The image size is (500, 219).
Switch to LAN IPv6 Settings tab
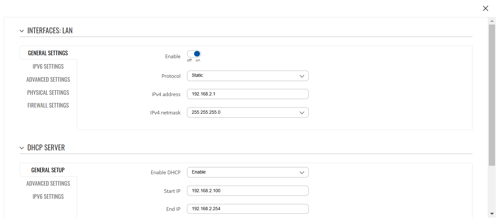coord(48,66)
